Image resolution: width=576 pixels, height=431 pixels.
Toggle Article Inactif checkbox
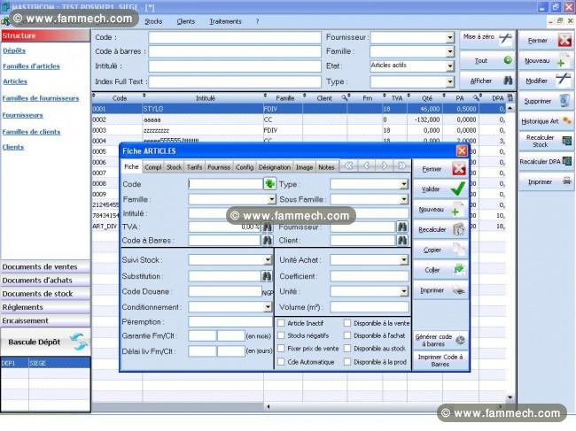click(281, 323)
